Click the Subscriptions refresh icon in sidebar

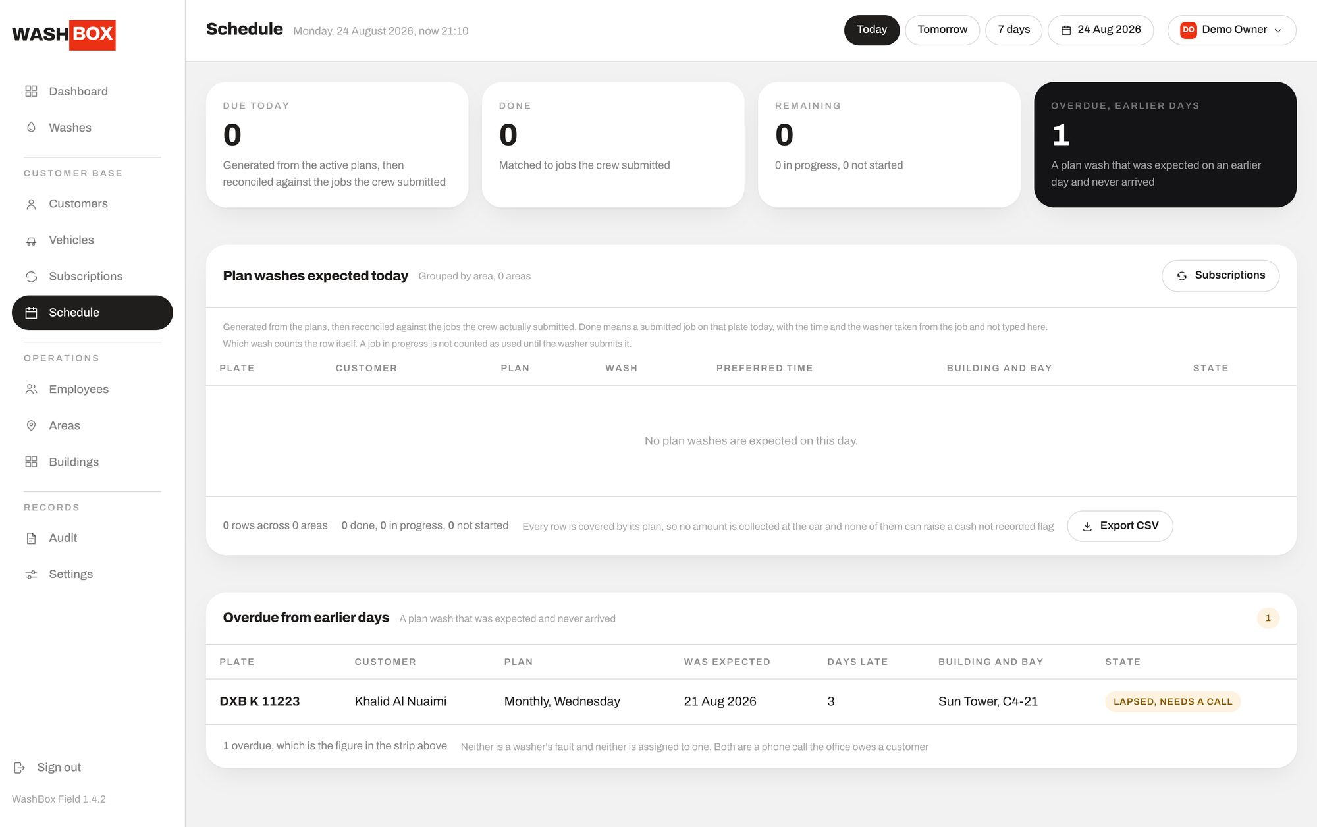pyautogui.click(x=31, y=277)
